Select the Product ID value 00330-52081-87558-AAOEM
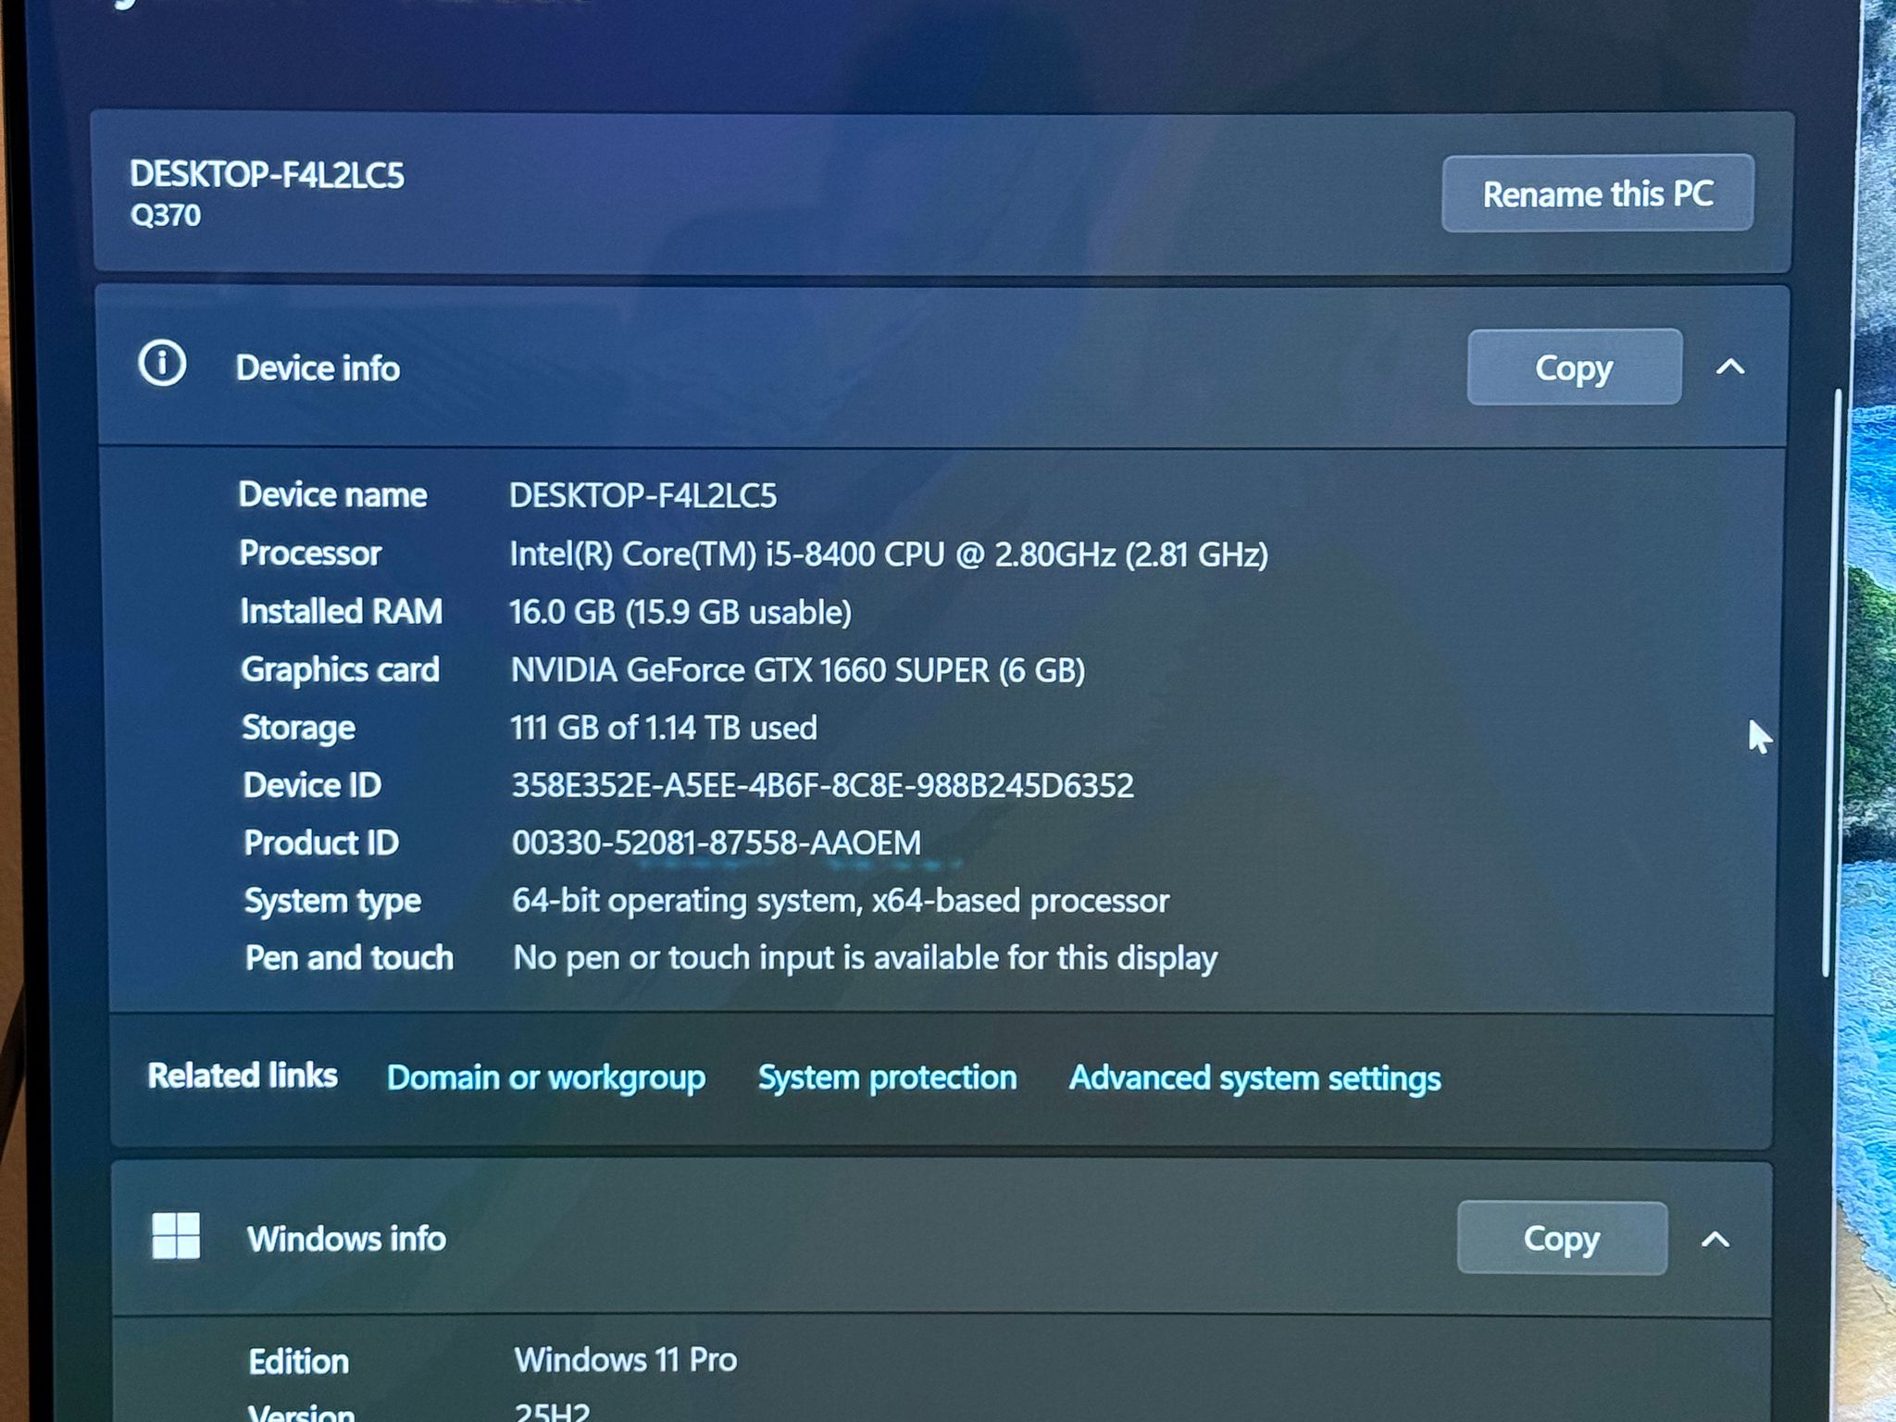 pos(717,843)
